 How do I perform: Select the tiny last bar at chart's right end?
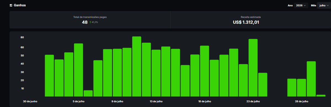pos(321,95)
